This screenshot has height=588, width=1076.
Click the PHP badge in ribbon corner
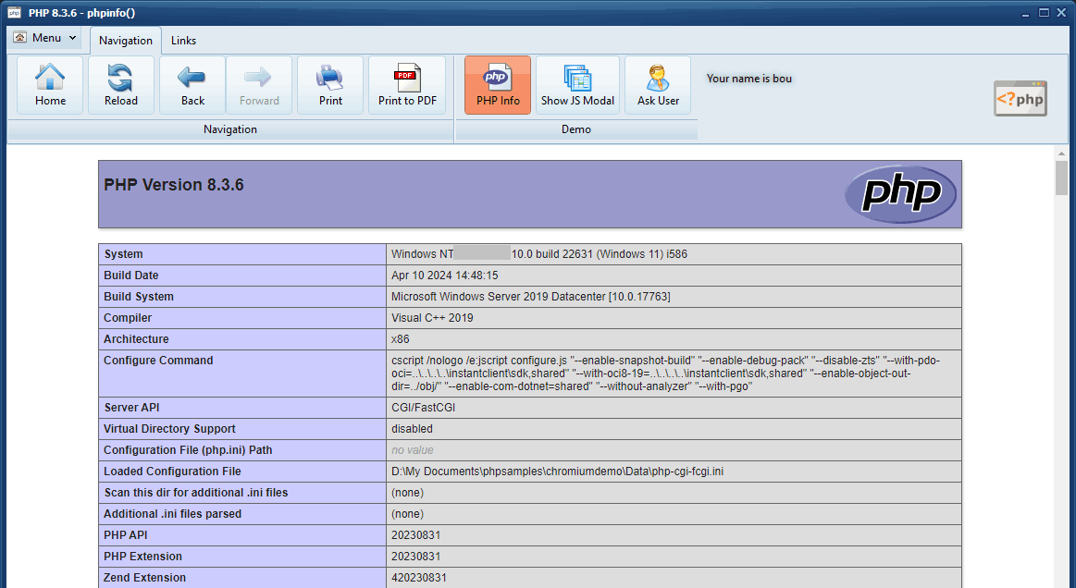pos(1020,99)
